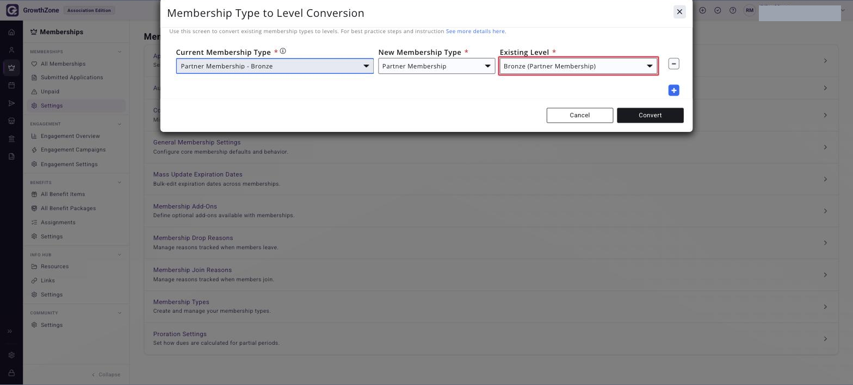Select the Memberships crown icon in the rail

pyautogui.click(x=11, y=68)
